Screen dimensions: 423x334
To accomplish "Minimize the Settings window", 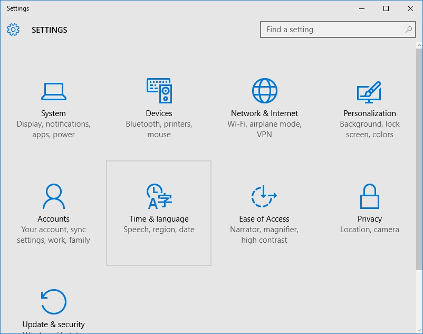I will [362, 8].
